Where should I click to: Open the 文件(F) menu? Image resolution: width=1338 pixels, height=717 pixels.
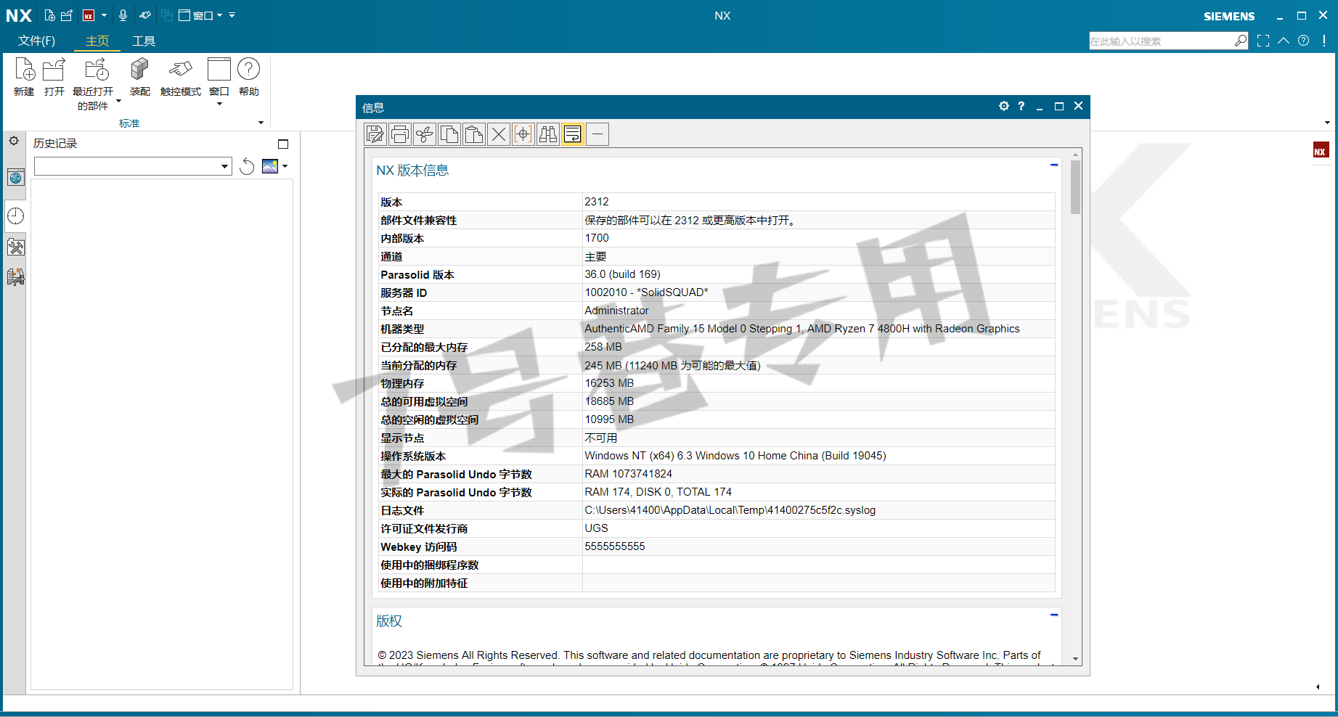36,41
